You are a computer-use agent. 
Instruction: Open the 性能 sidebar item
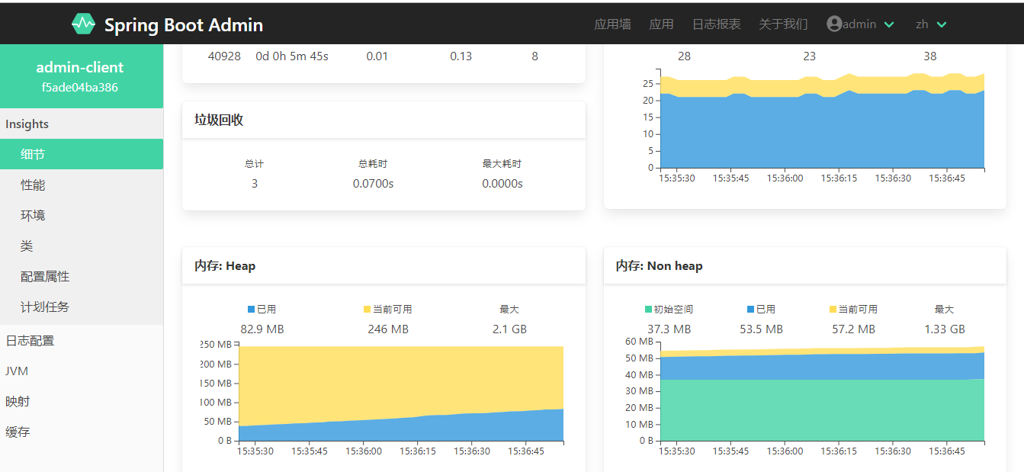[x=33, y=185]
